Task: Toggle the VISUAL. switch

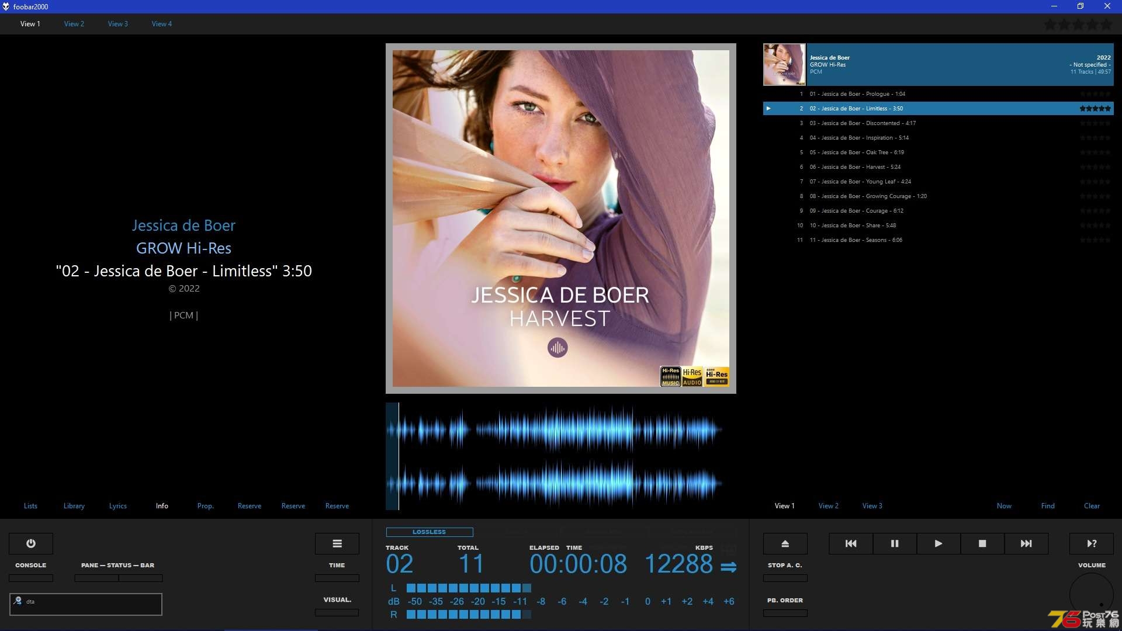Action: tap(337, 613)
